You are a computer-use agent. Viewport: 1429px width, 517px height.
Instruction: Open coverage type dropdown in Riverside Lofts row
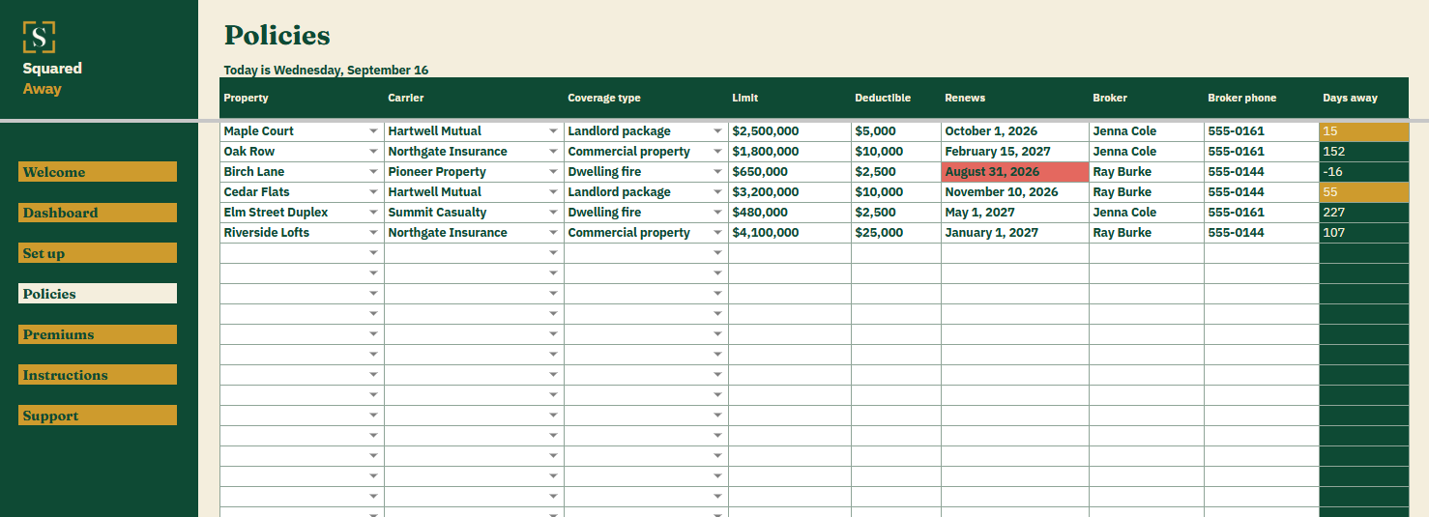pyautogui.click(x=717, y=233)
